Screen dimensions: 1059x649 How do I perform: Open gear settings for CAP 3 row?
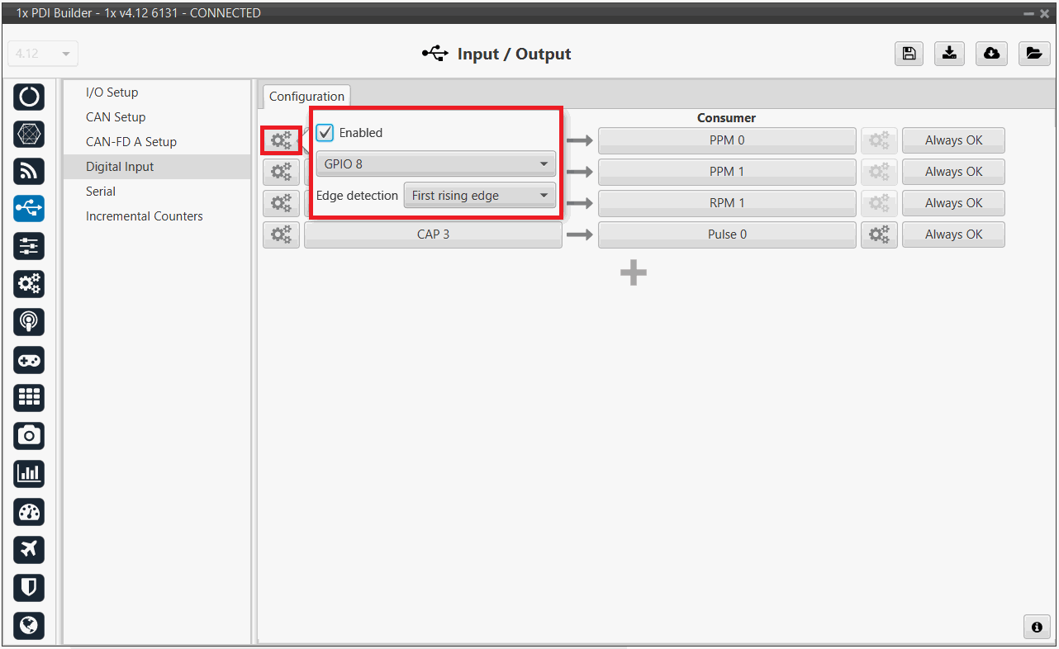[x=281, y=234]
